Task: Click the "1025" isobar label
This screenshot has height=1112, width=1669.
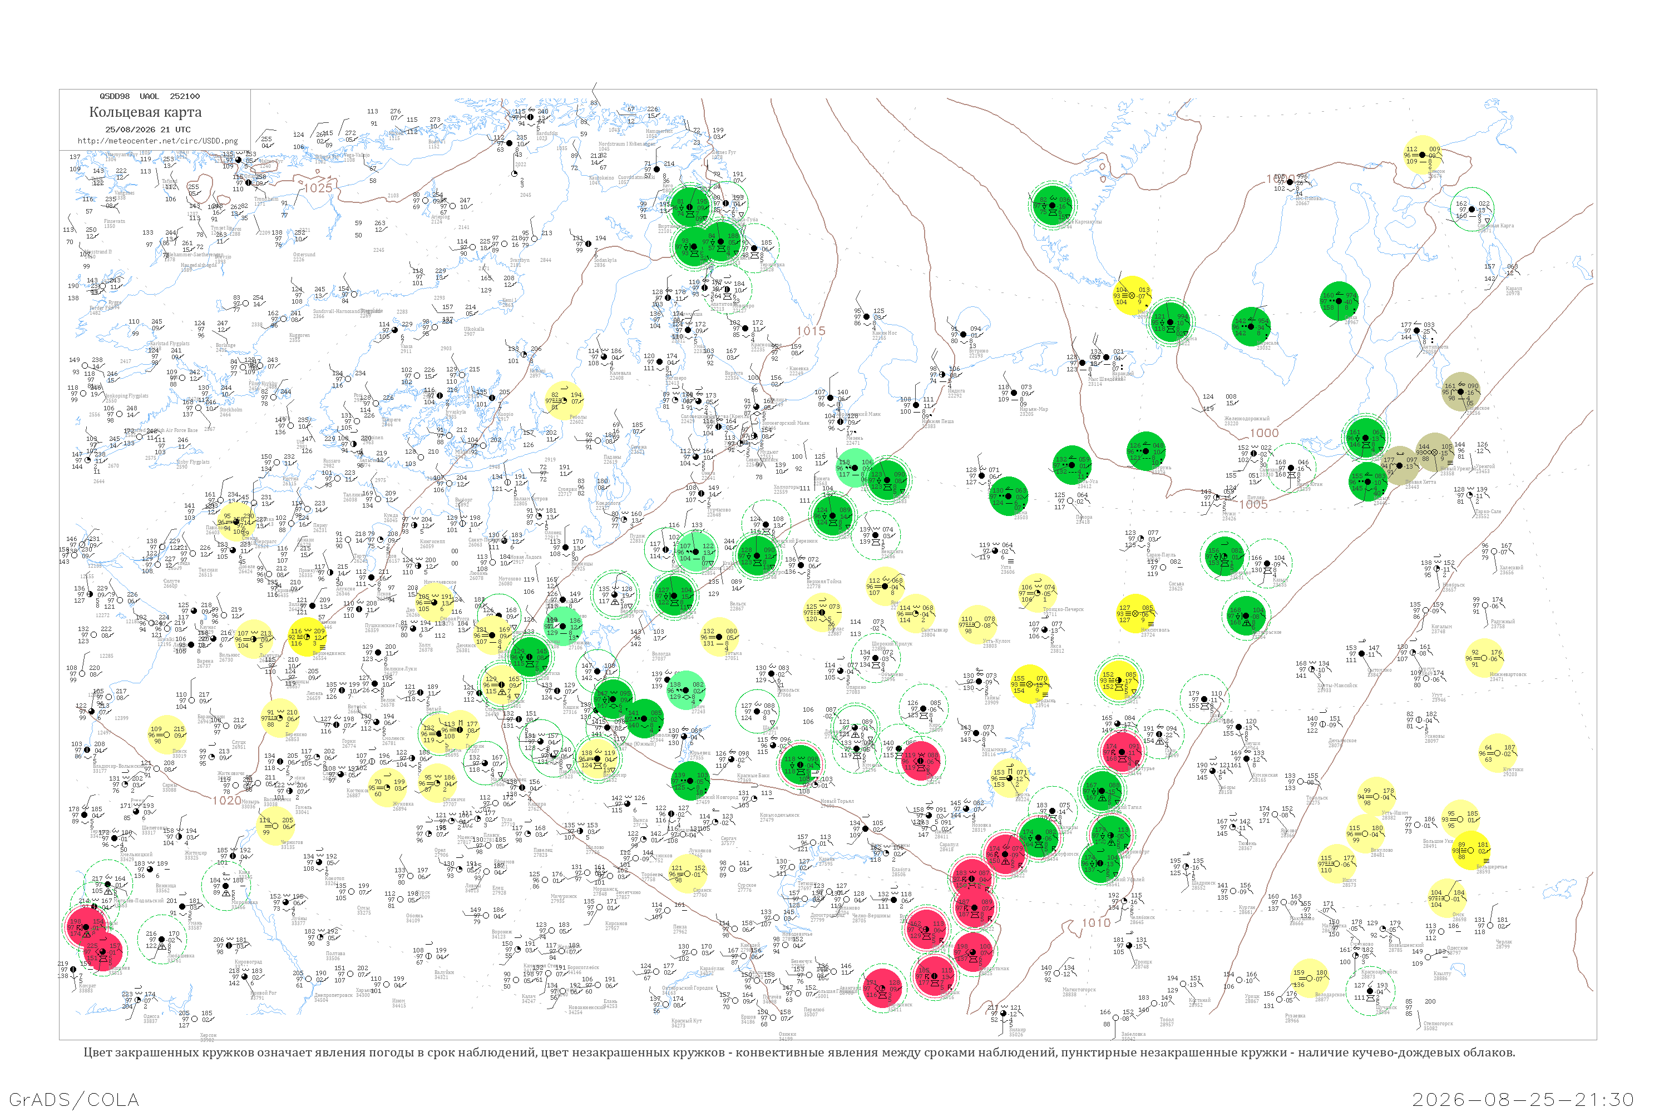Action: coord(318,188)
